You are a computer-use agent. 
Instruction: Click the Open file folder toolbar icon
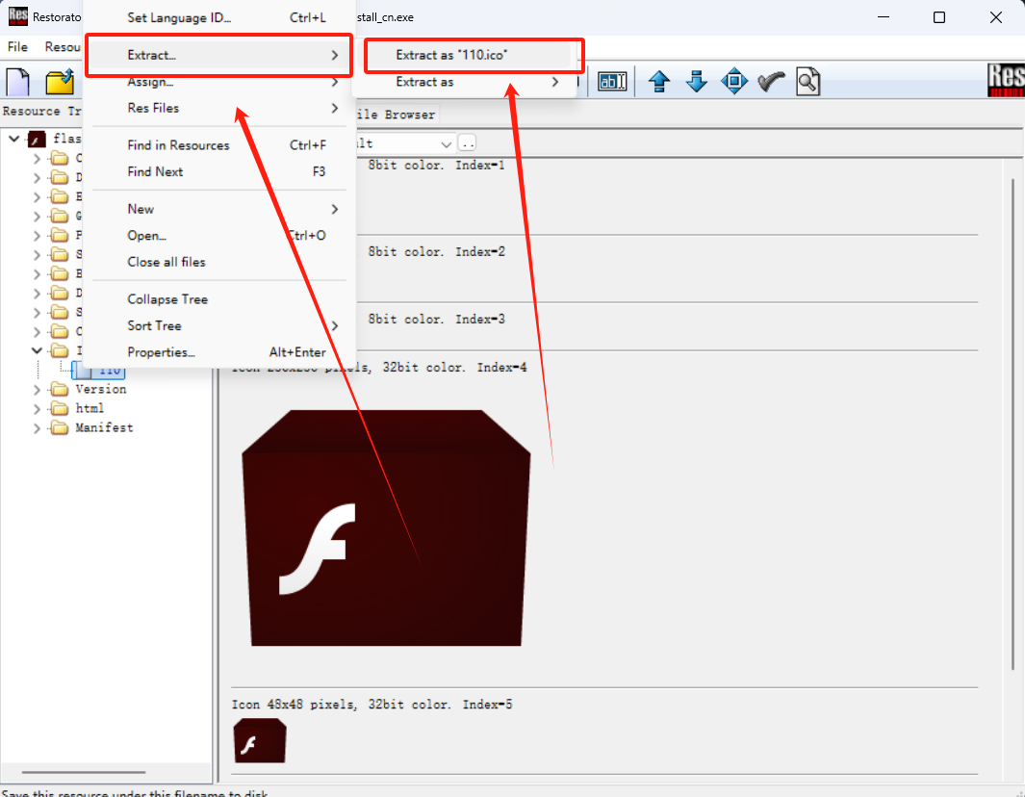tap(60, 83)
